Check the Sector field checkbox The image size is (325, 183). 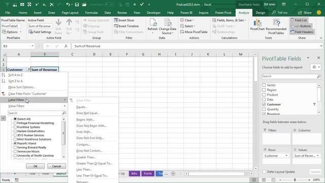(264, 85)
